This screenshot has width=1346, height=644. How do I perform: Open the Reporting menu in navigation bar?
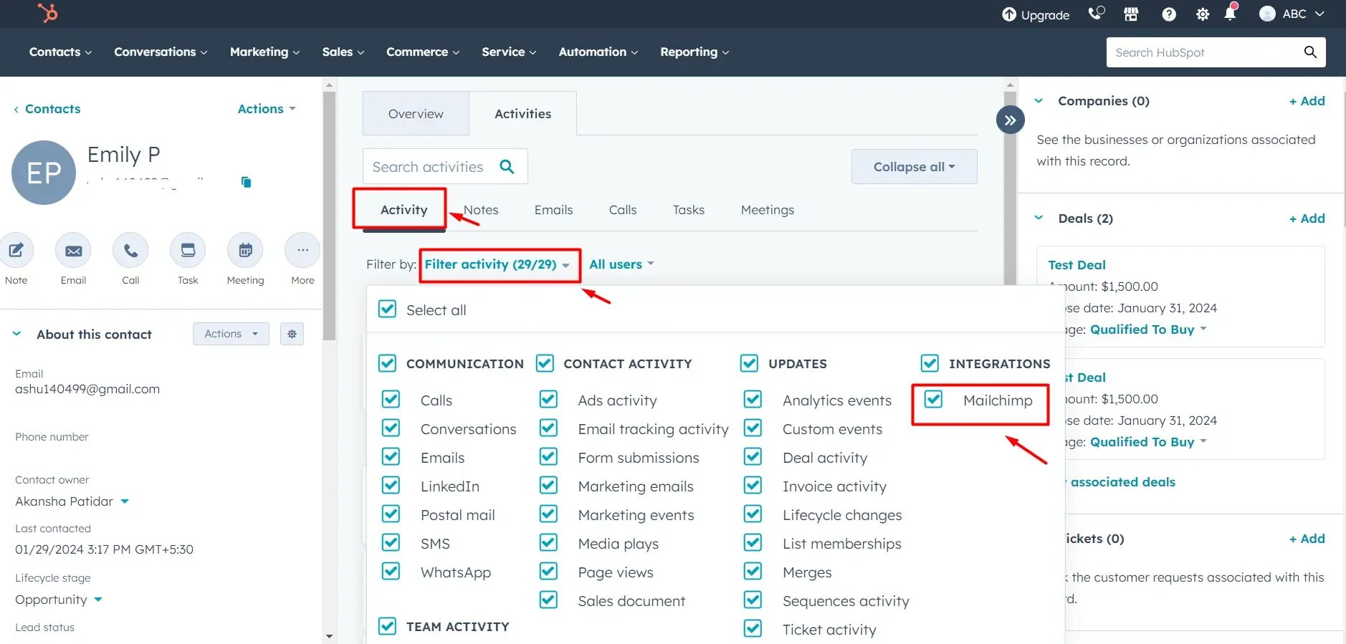(695, 52)
